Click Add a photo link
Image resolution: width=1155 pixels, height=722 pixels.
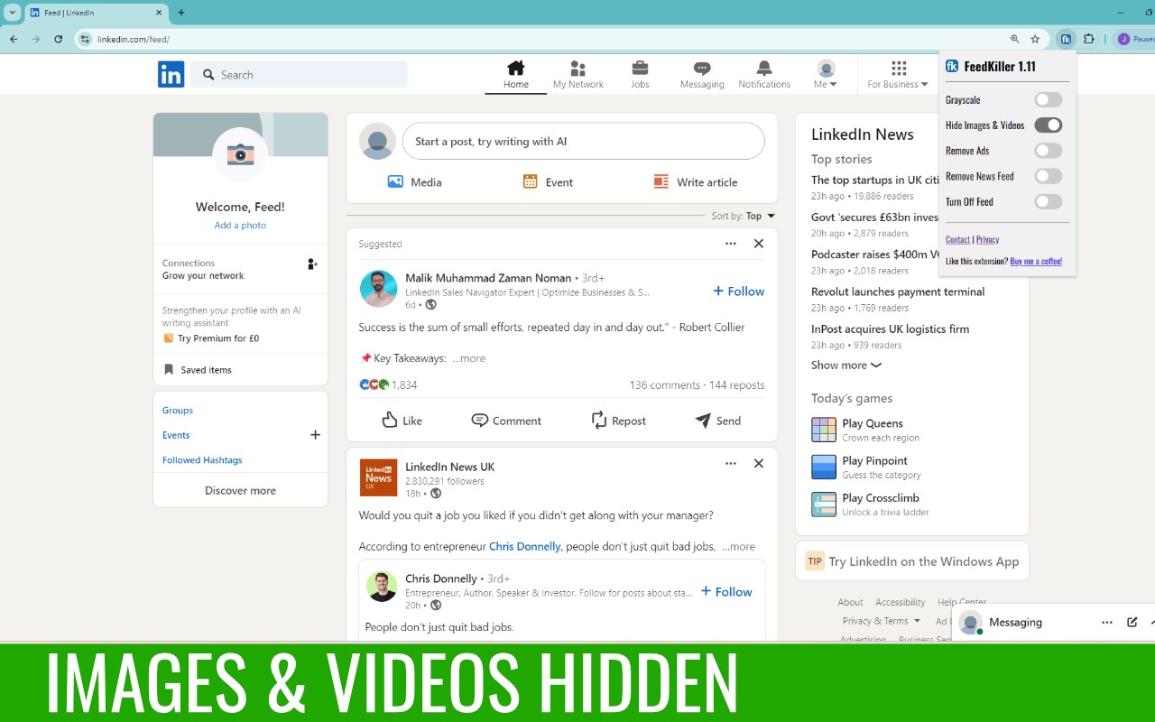[x=240, y=225]
